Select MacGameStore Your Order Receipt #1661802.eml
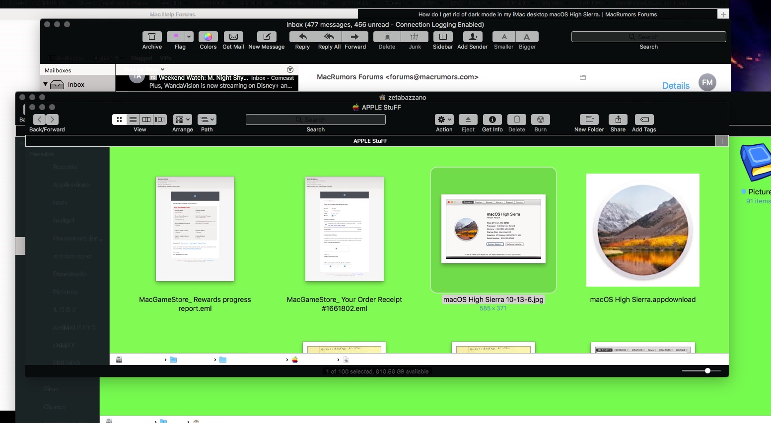 click(345, 229)
